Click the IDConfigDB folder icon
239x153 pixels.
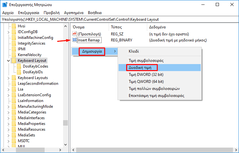pos(14,32)
